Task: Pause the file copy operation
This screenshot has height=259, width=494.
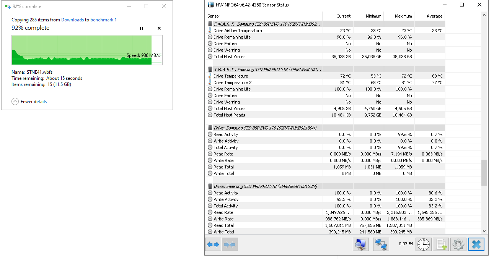Action: [x=141, y=28]
